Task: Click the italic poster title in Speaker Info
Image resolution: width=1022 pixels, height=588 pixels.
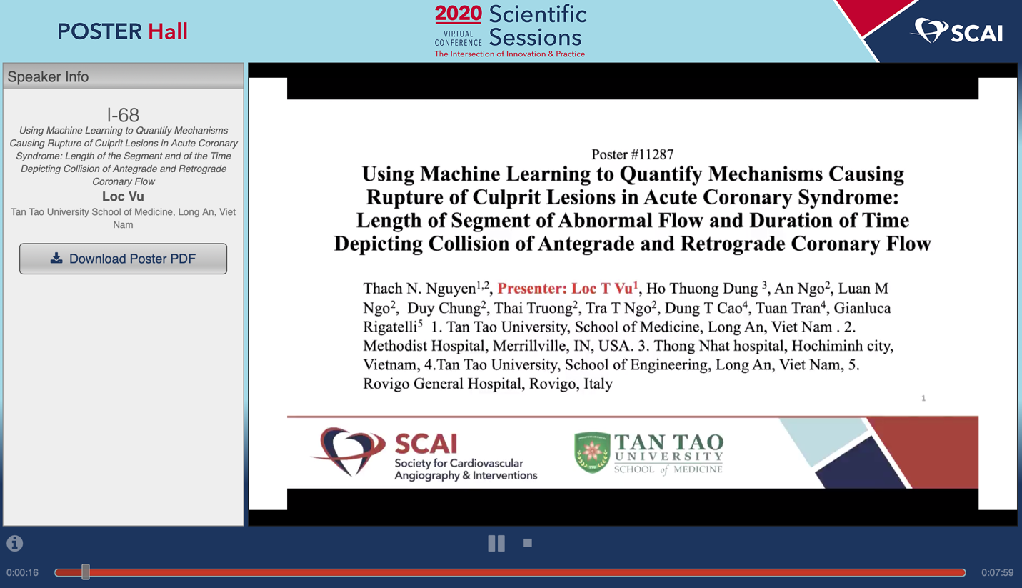Action: (123, 156)
